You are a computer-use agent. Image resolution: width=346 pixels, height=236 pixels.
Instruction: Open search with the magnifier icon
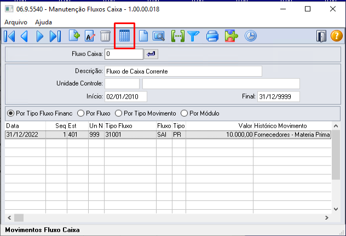coord(159,36)
